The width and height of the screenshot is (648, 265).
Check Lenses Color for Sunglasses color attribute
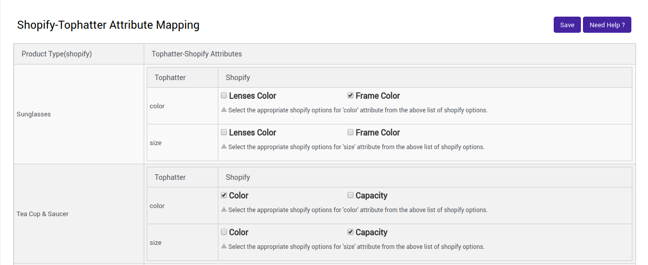pos(224,95)
